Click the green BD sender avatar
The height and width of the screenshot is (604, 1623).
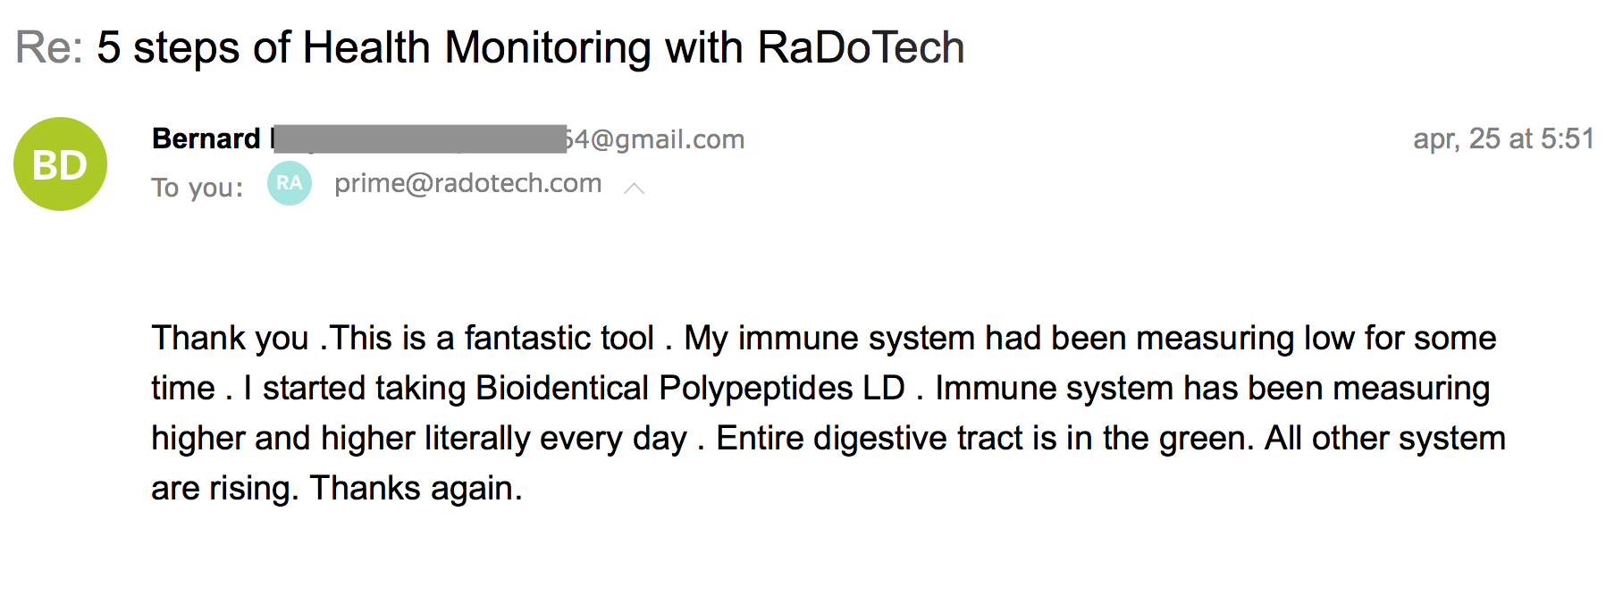click(60, 164)
